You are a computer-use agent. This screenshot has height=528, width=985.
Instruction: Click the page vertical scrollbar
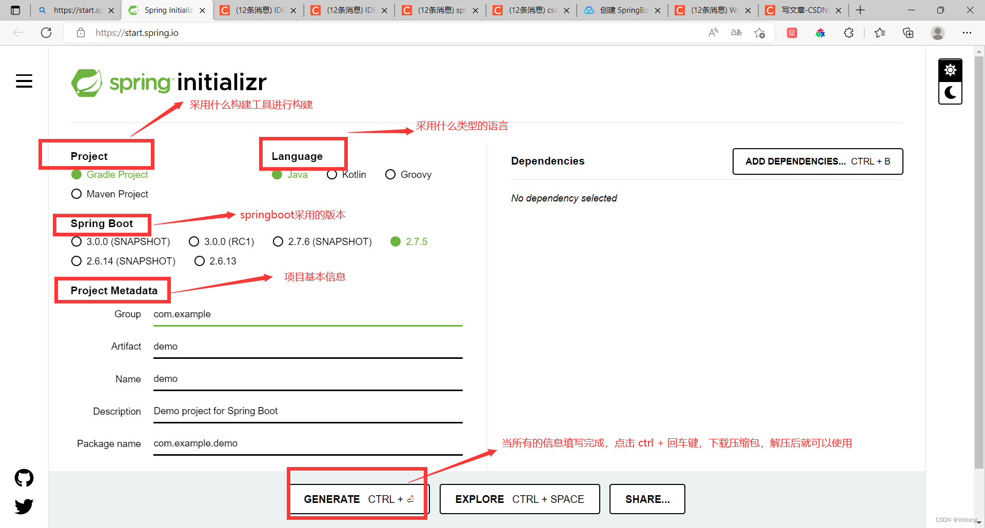tap(979, 261)
